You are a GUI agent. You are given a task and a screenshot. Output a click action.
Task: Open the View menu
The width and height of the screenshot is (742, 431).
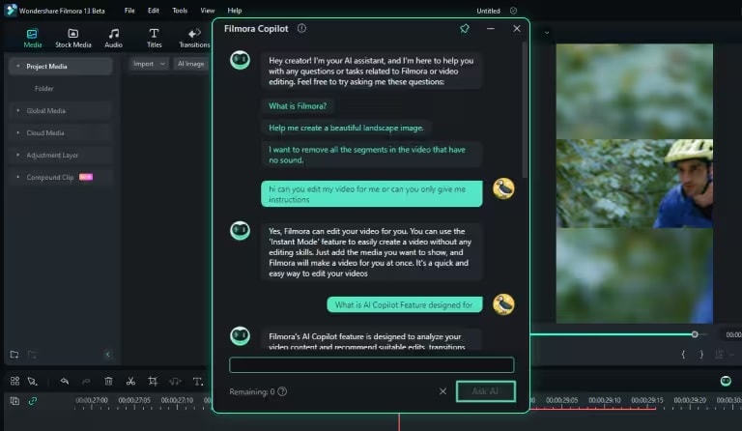tap(208, 11)
